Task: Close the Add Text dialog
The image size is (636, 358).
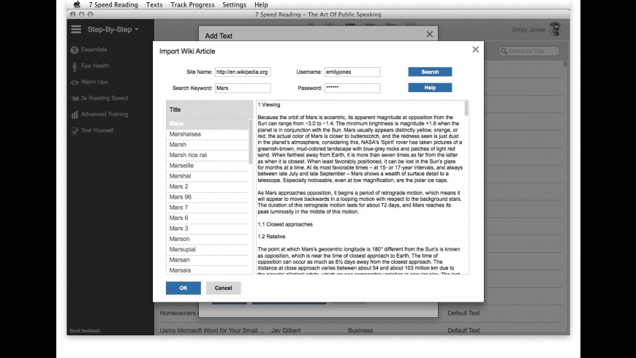Action: point(430,34)
